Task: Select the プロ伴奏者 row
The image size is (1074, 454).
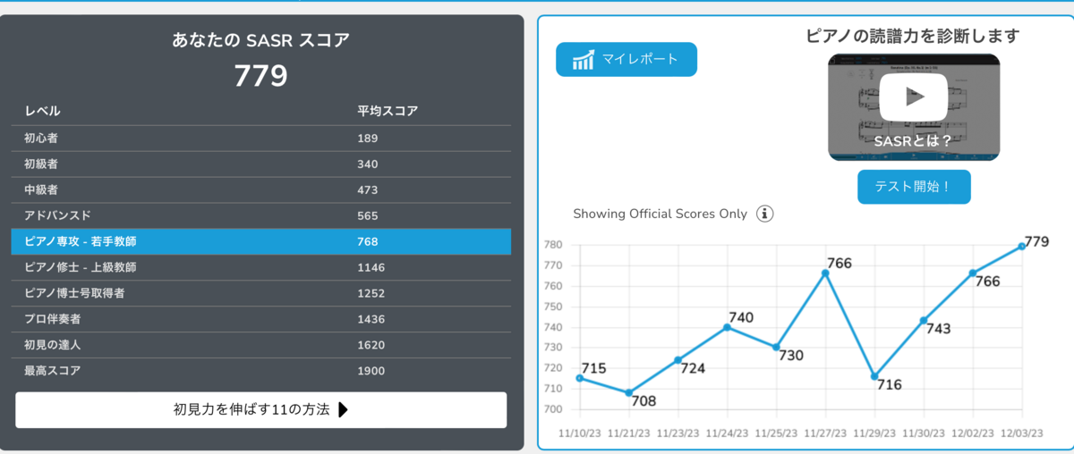Action: (x=260, y=319)
